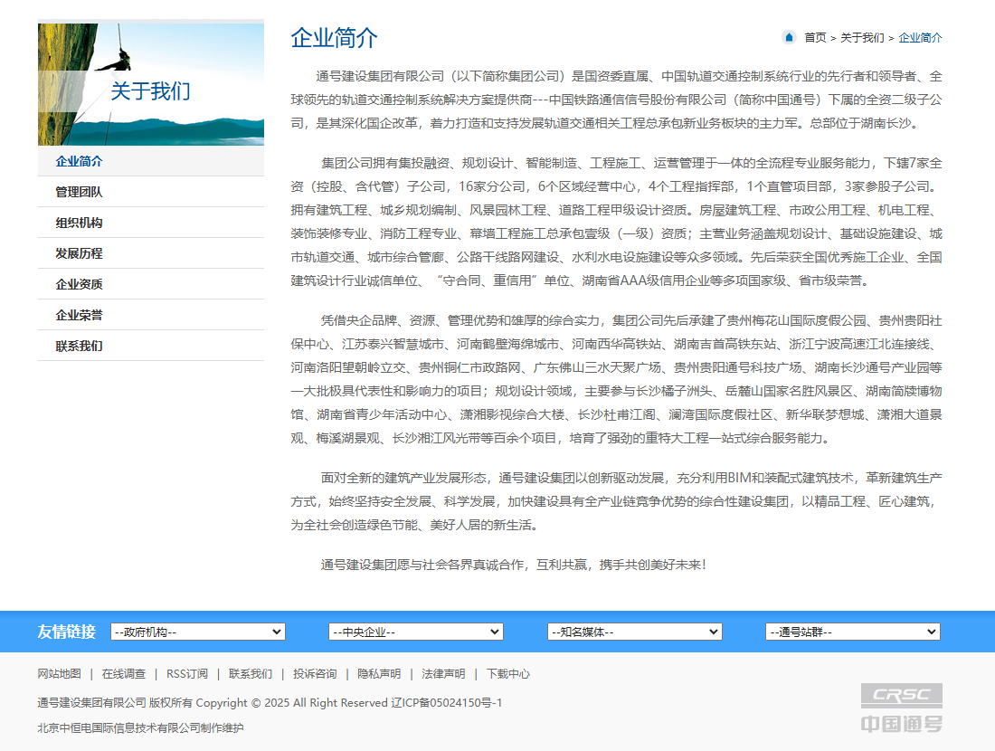
Task: Open the 投诉咨询 footer link
Action: coord(315,673)
